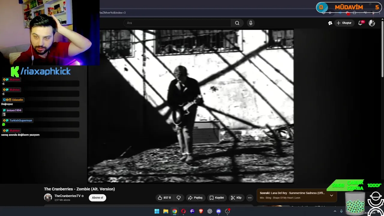The image size is (384, 216).
Task: Click the Edaselin chat username
Action: pyautogui.click(x=18, y=100)
